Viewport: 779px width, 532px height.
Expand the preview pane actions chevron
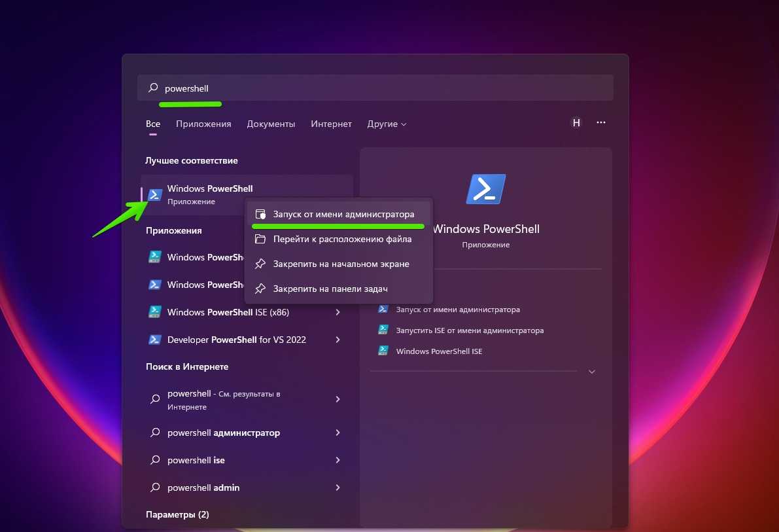(x=592, y=372)
